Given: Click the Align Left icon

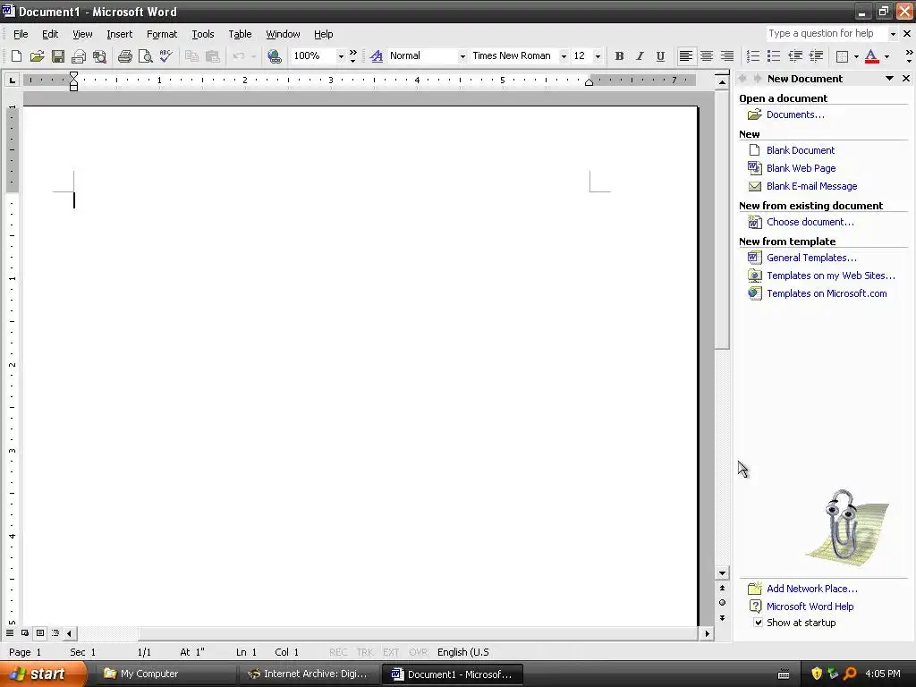Looking at the screenshot, I should click(x=686, y=56).
